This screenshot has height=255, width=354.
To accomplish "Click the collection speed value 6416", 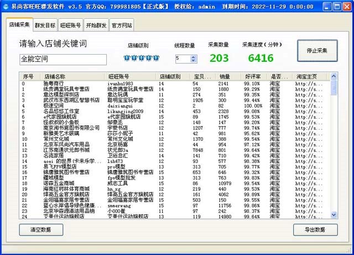I will pyautogui.click(x=261, y=58).
